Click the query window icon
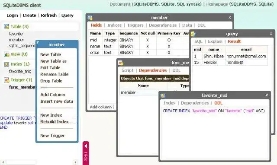Image resolution: width=277 pixels, height=165 pixels. point(193,34)
